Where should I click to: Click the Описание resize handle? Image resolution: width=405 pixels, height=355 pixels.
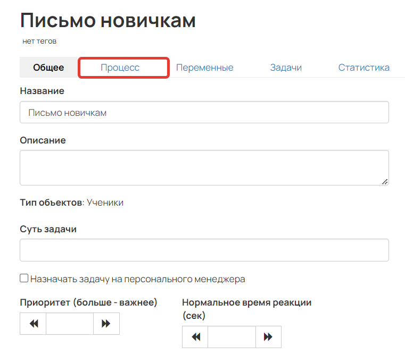pos(385,182)
